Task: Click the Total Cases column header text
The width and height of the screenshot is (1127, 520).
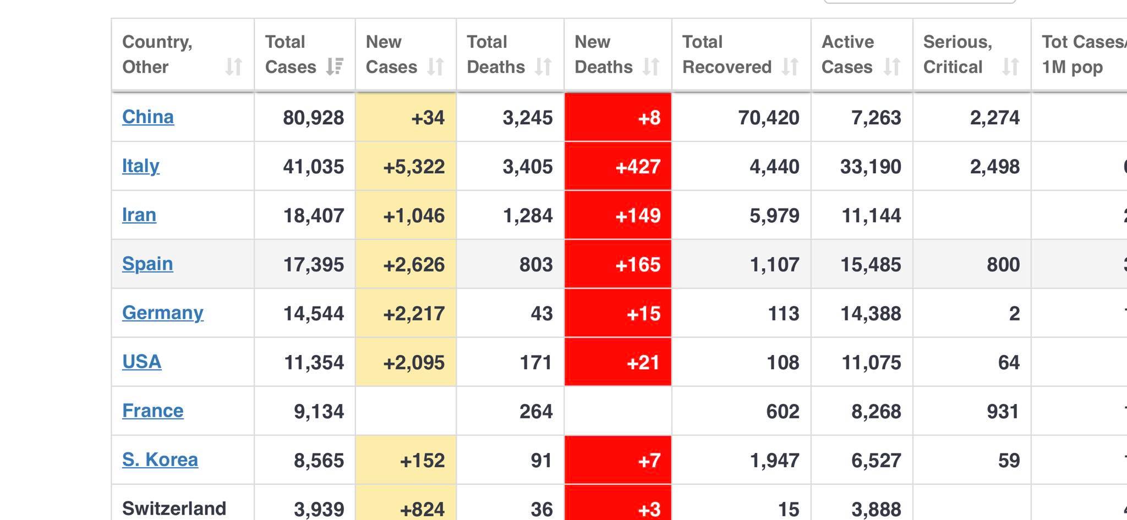Action: point(291,54)
